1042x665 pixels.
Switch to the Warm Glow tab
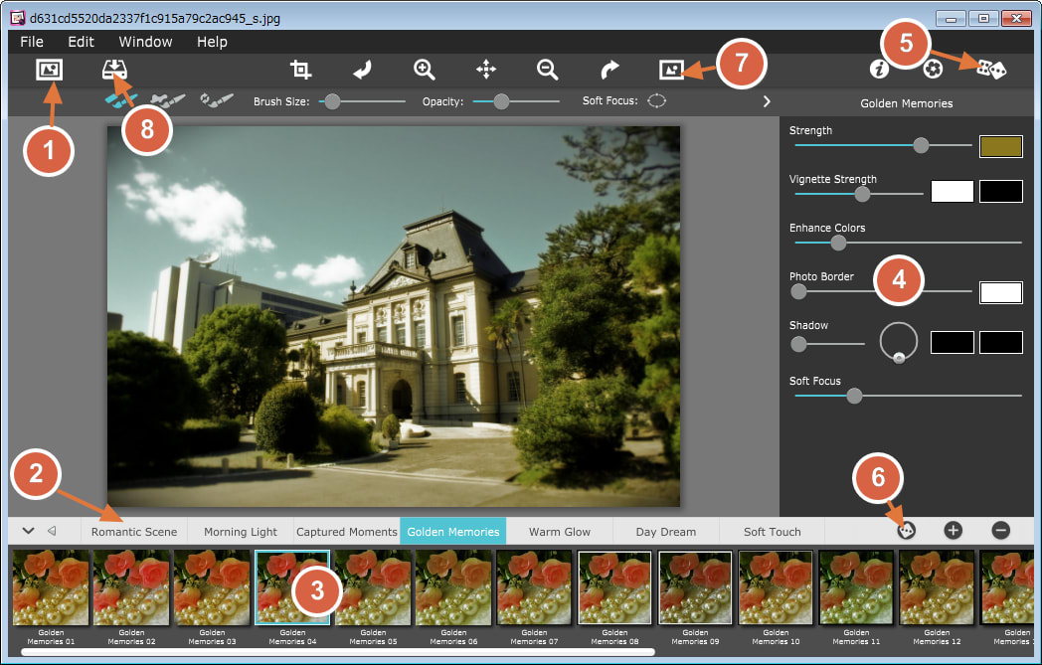tap(559, 532)
